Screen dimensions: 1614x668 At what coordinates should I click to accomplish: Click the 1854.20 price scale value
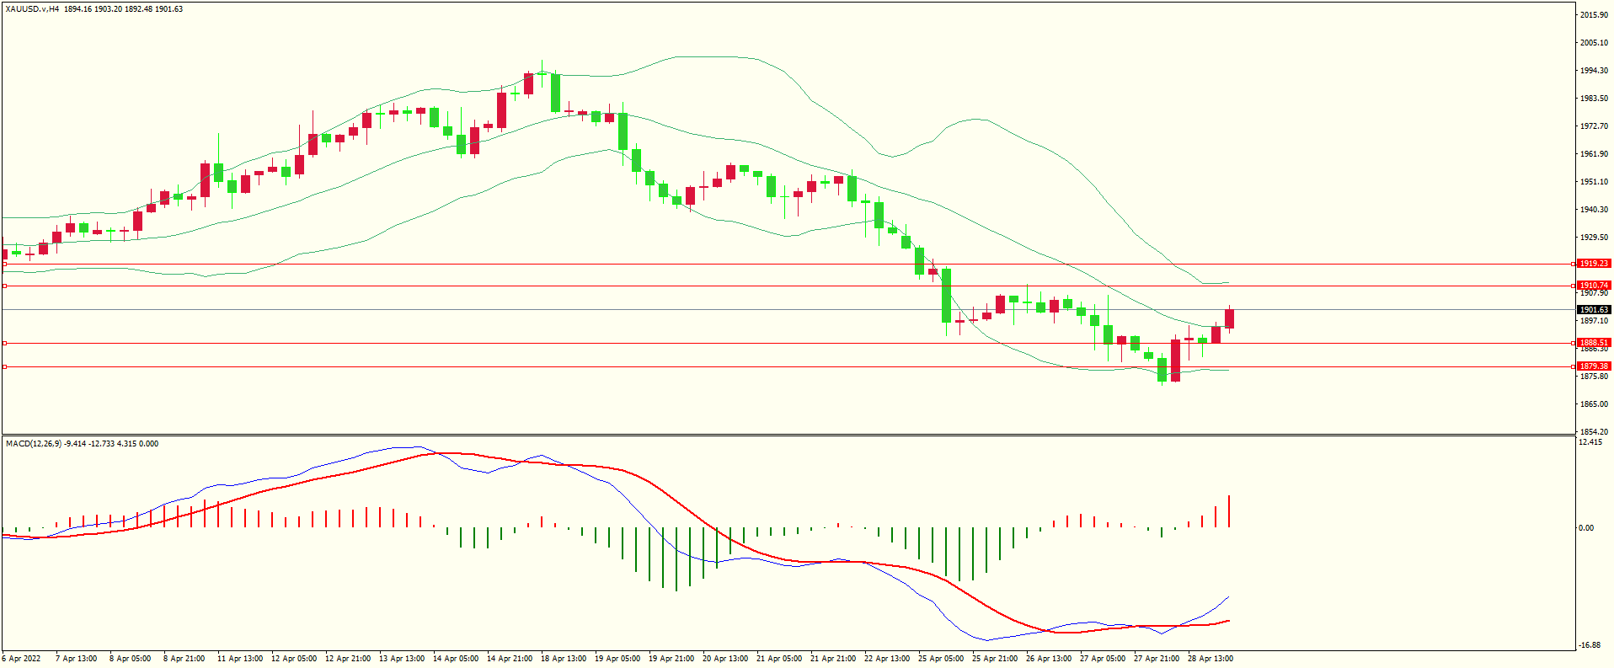coord(1593,431)
